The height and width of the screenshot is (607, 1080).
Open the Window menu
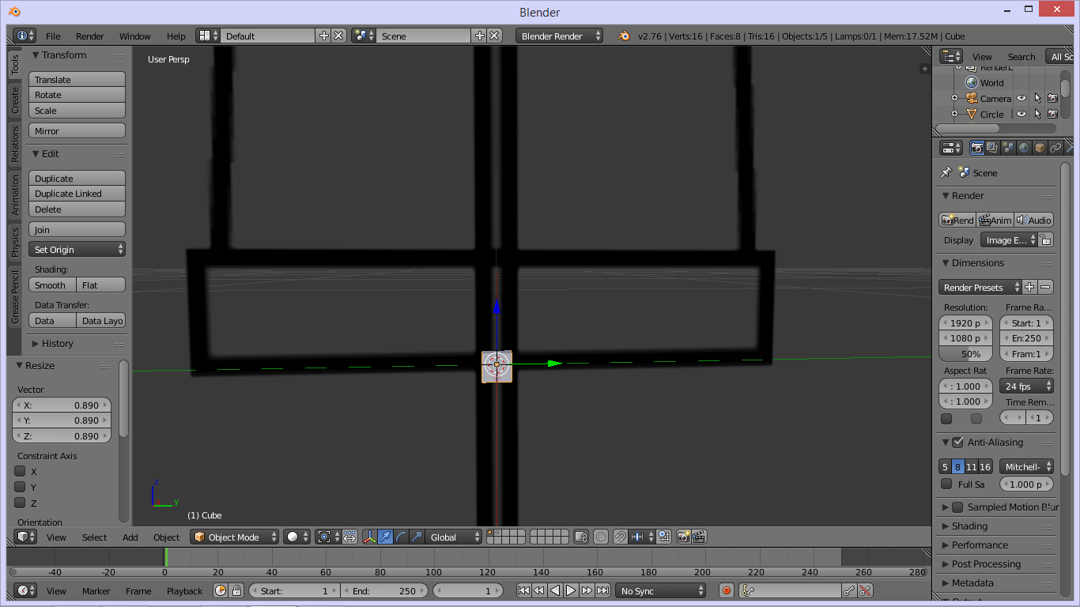pos(134,36)
